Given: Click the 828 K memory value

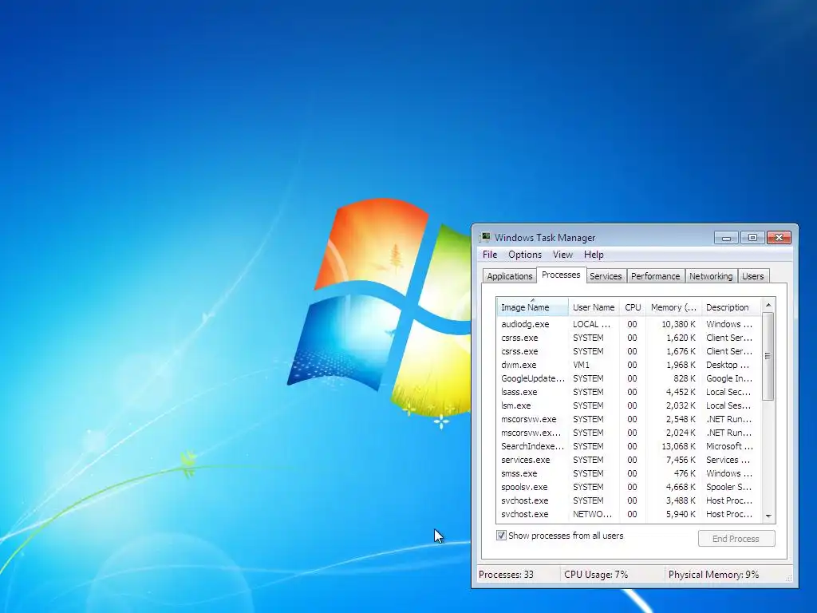Looking at the screenshot, I should click(x=684, y=378).
